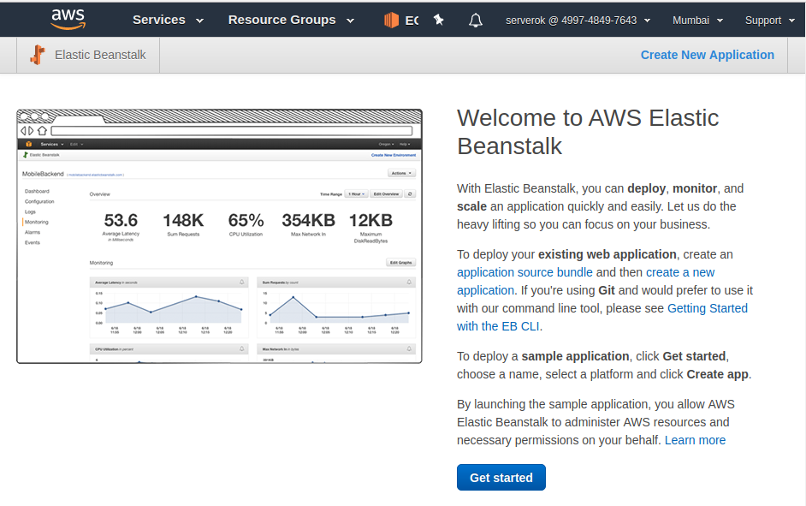
Task: Select the Elastic Beanstalk breadcrumb label
Action: tap(100, 55)
